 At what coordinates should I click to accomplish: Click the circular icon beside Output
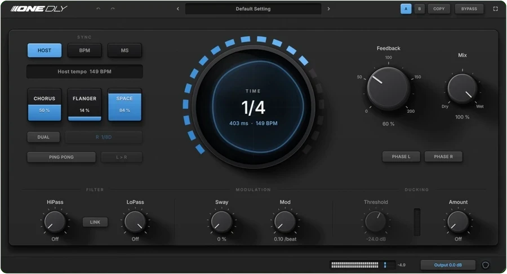click(486, 265)
